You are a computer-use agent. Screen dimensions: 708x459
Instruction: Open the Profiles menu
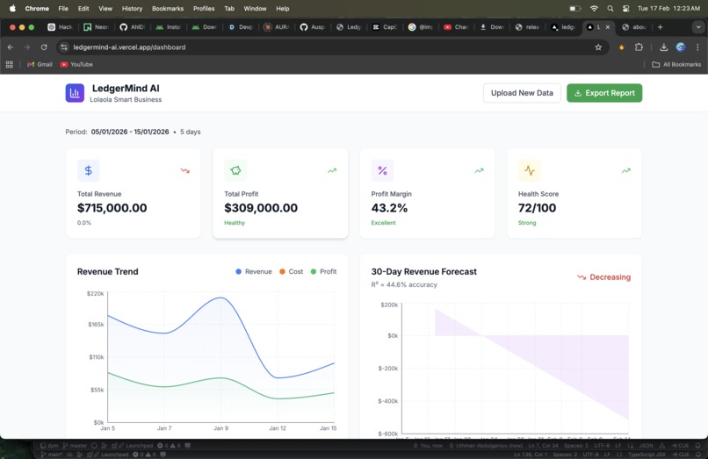point(204,9)
